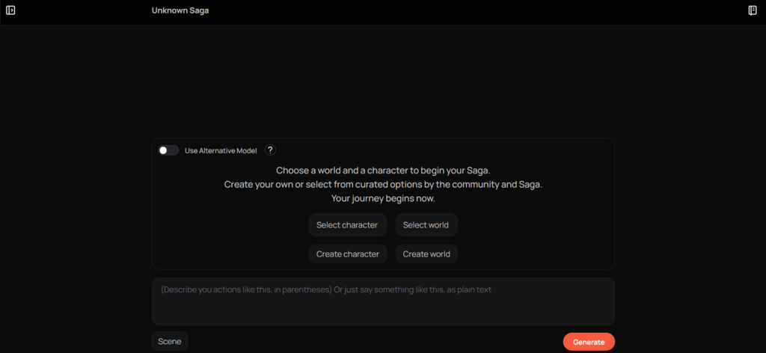Click the 'Choose a world and a character' heading
This screenshot has height=353, width=766.
(x=383, y=171)
